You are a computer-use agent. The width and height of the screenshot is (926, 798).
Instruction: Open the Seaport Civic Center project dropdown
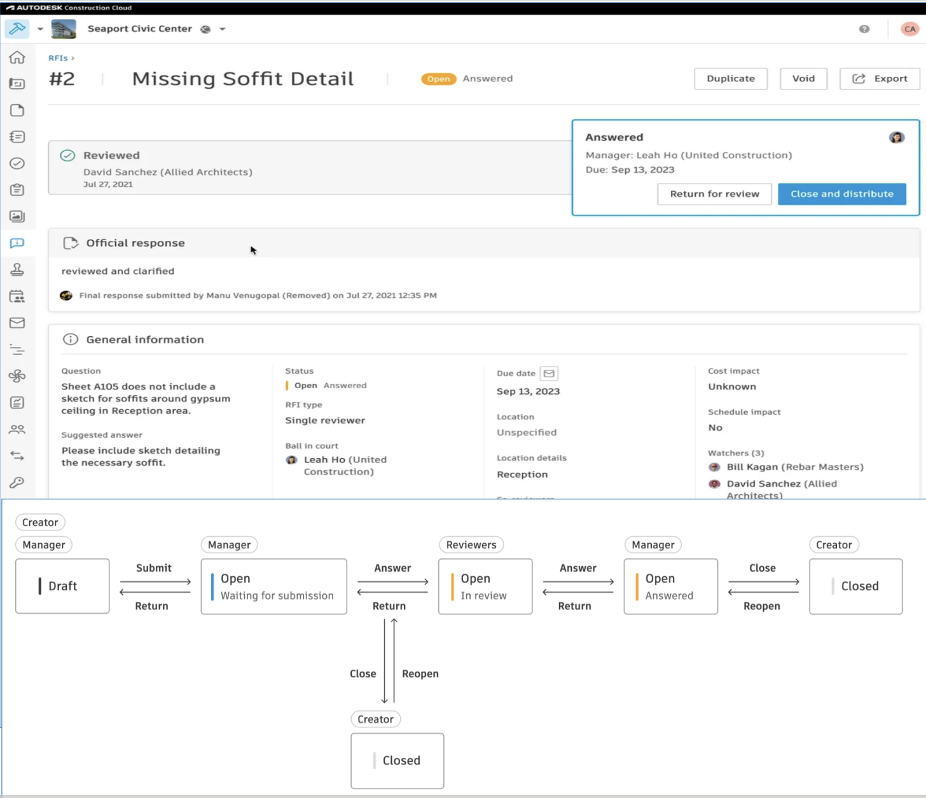click(221, 29)
